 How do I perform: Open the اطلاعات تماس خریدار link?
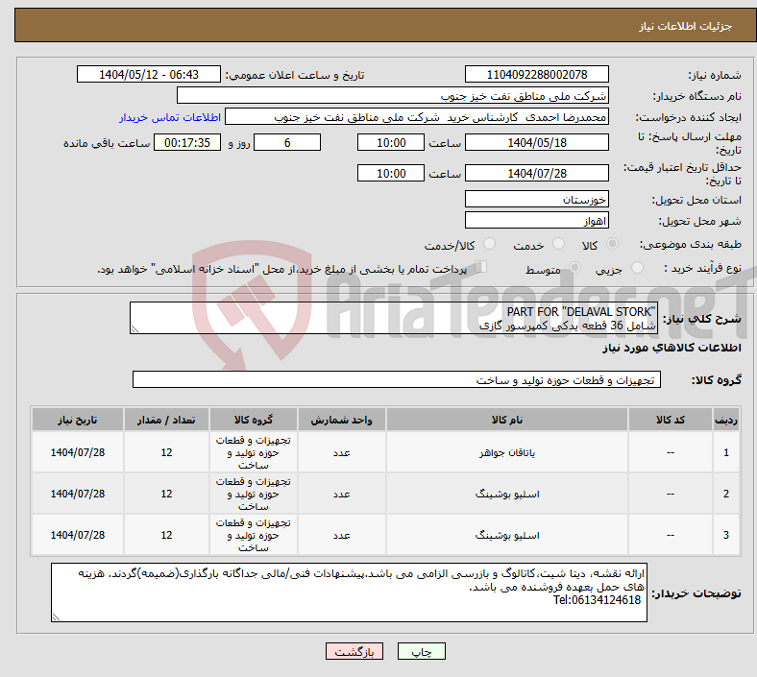tap(170, 117)
